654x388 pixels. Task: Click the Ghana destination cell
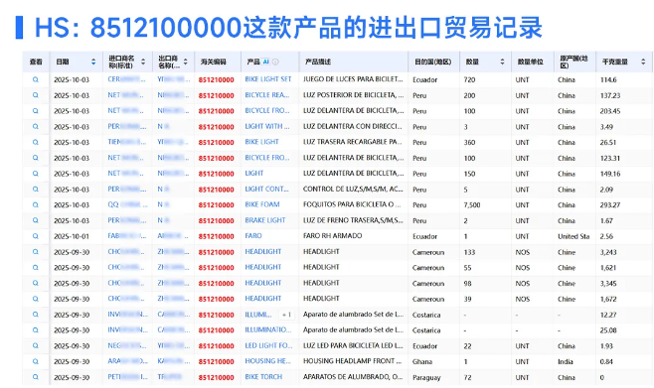[422, 361]
